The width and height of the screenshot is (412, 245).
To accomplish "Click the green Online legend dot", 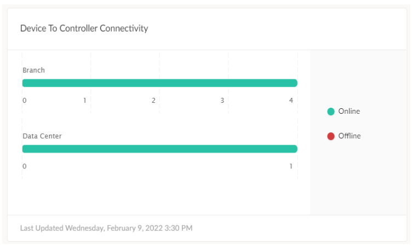I will pyautogui.click(x=331, y=112).
